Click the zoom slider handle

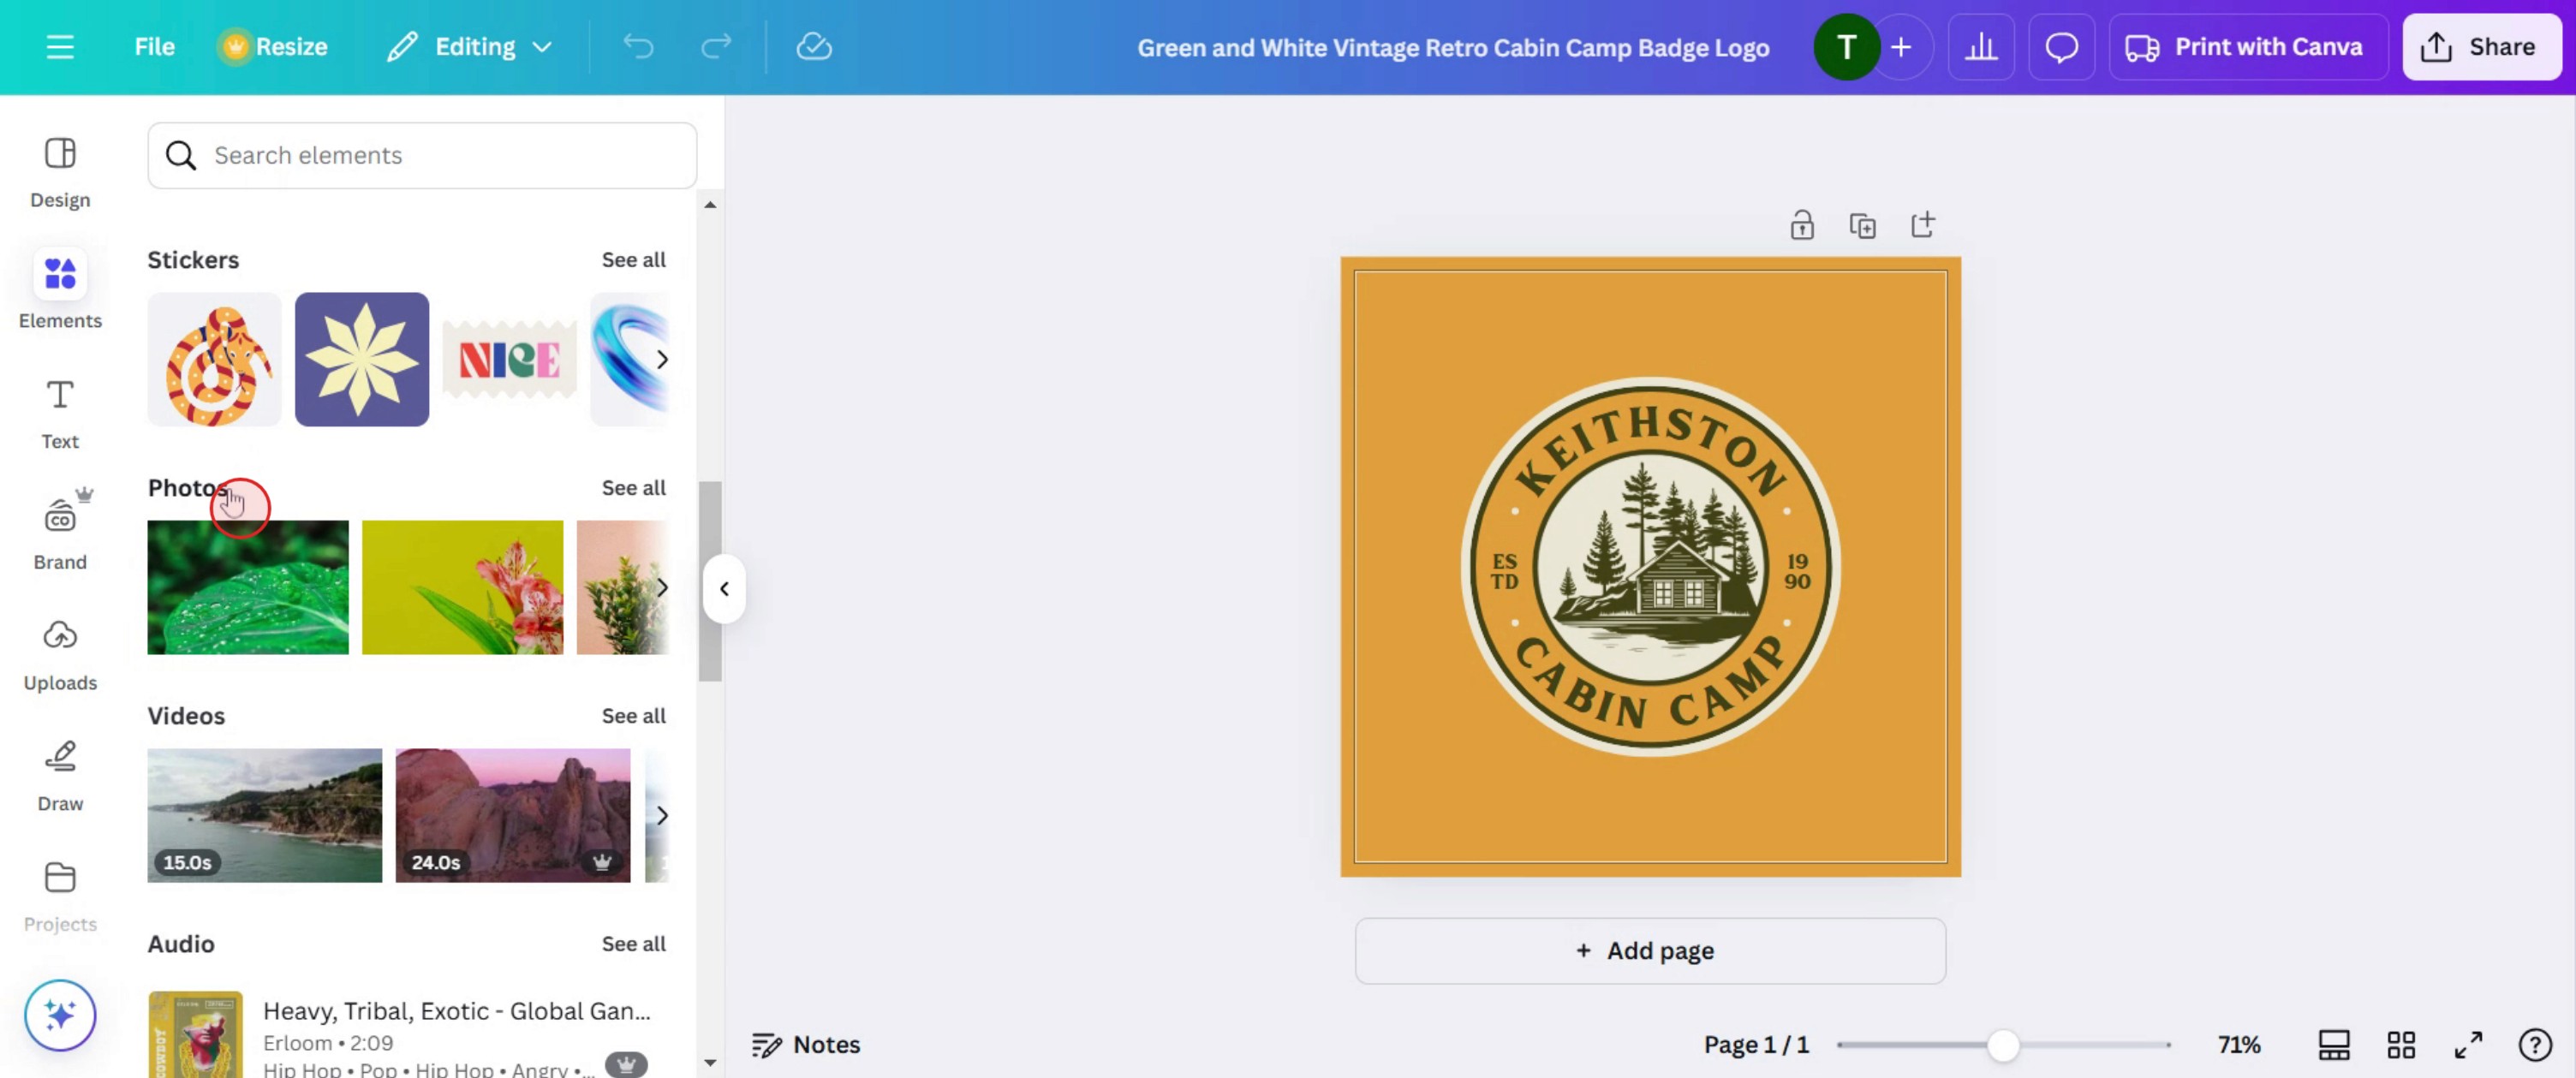pos(2003,1045)
